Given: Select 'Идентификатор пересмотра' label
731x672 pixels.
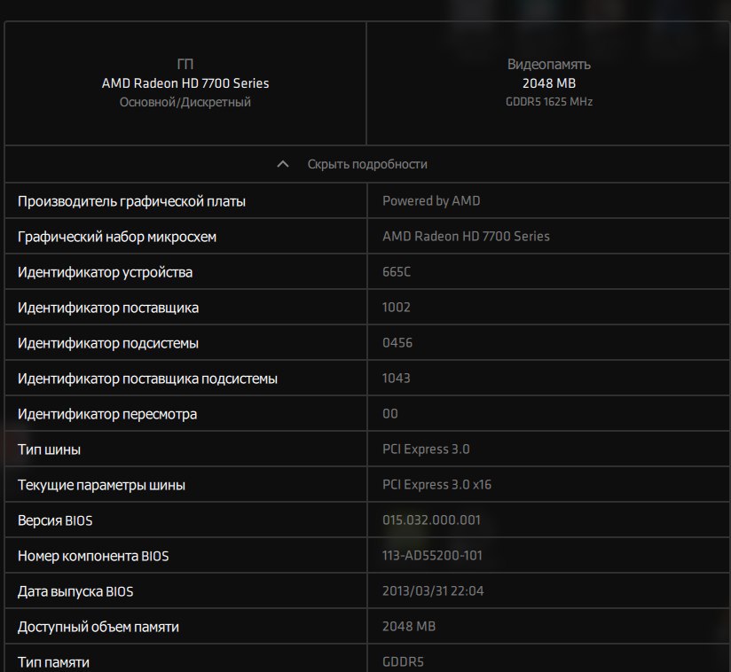Looking at the screenshot, I should [x=107, y=414].
